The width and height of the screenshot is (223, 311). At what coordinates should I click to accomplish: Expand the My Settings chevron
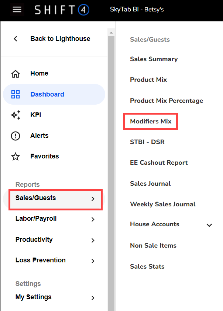pyautogui.click(x=93, y=298)
